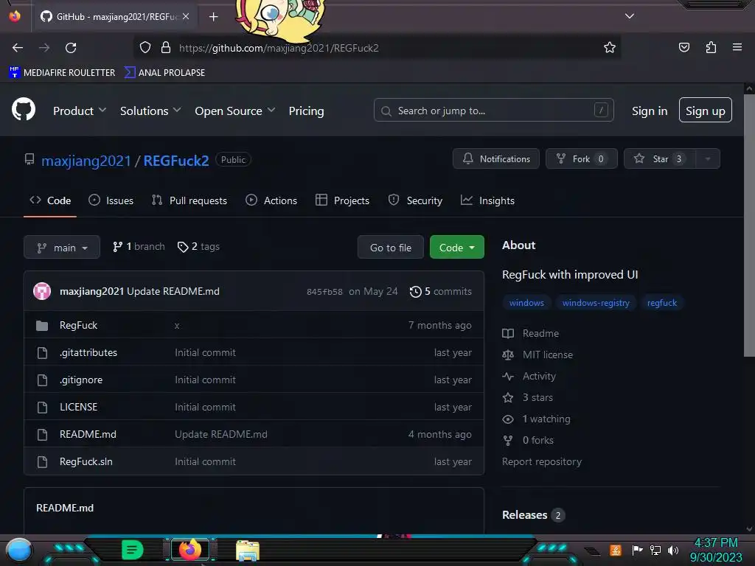
Task: Click Report repository
Action: click(542, 461)
